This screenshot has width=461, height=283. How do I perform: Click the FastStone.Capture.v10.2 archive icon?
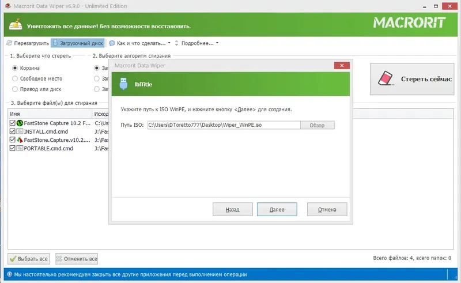point(20,139)
